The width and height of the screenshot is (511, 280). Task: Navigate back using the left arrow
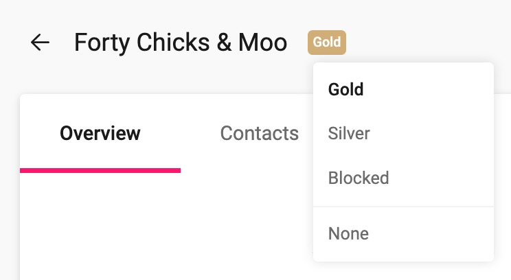(x=41, y=43)
